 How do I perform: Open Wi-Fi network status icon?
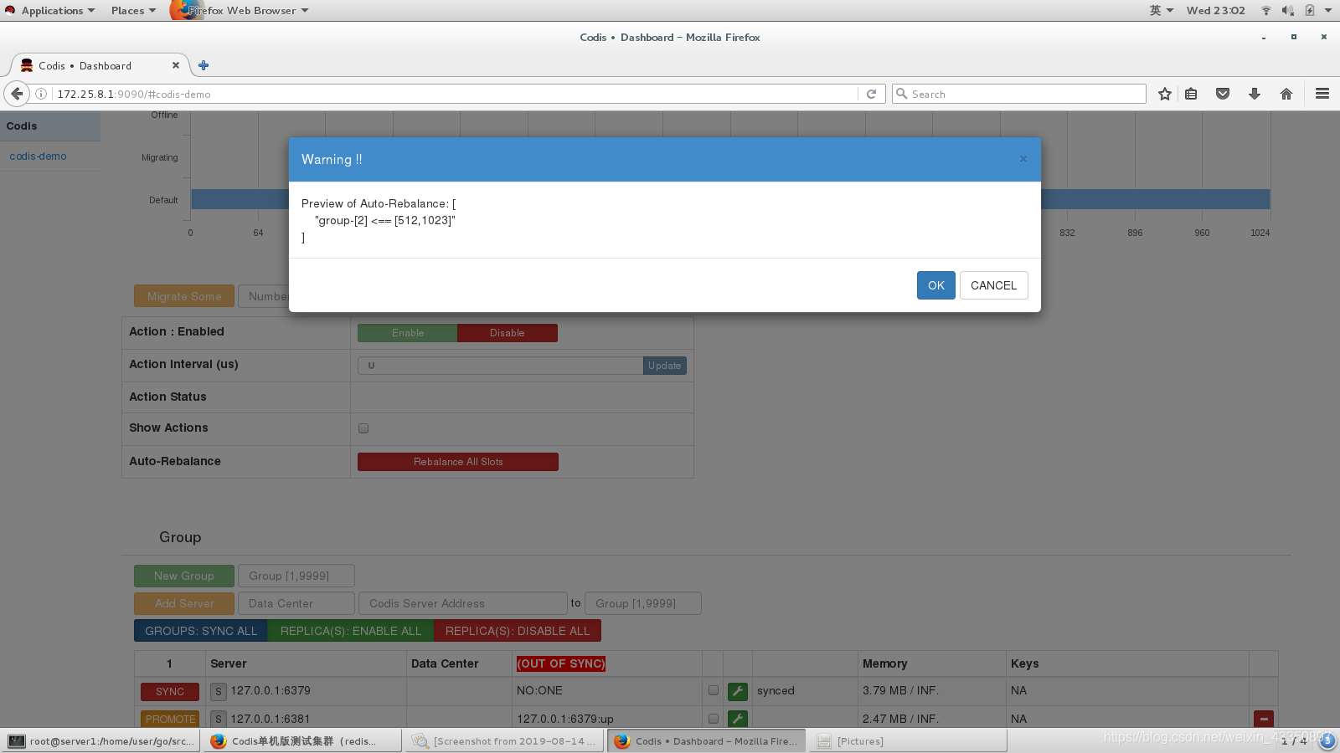tap(1266, 10)
